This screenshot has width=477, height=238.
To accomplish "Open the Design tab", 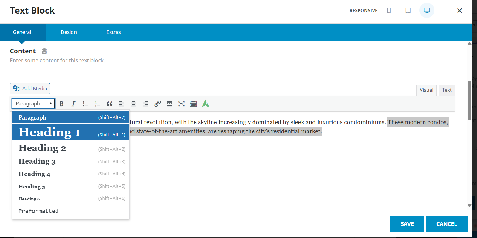I will click(69, 32).
